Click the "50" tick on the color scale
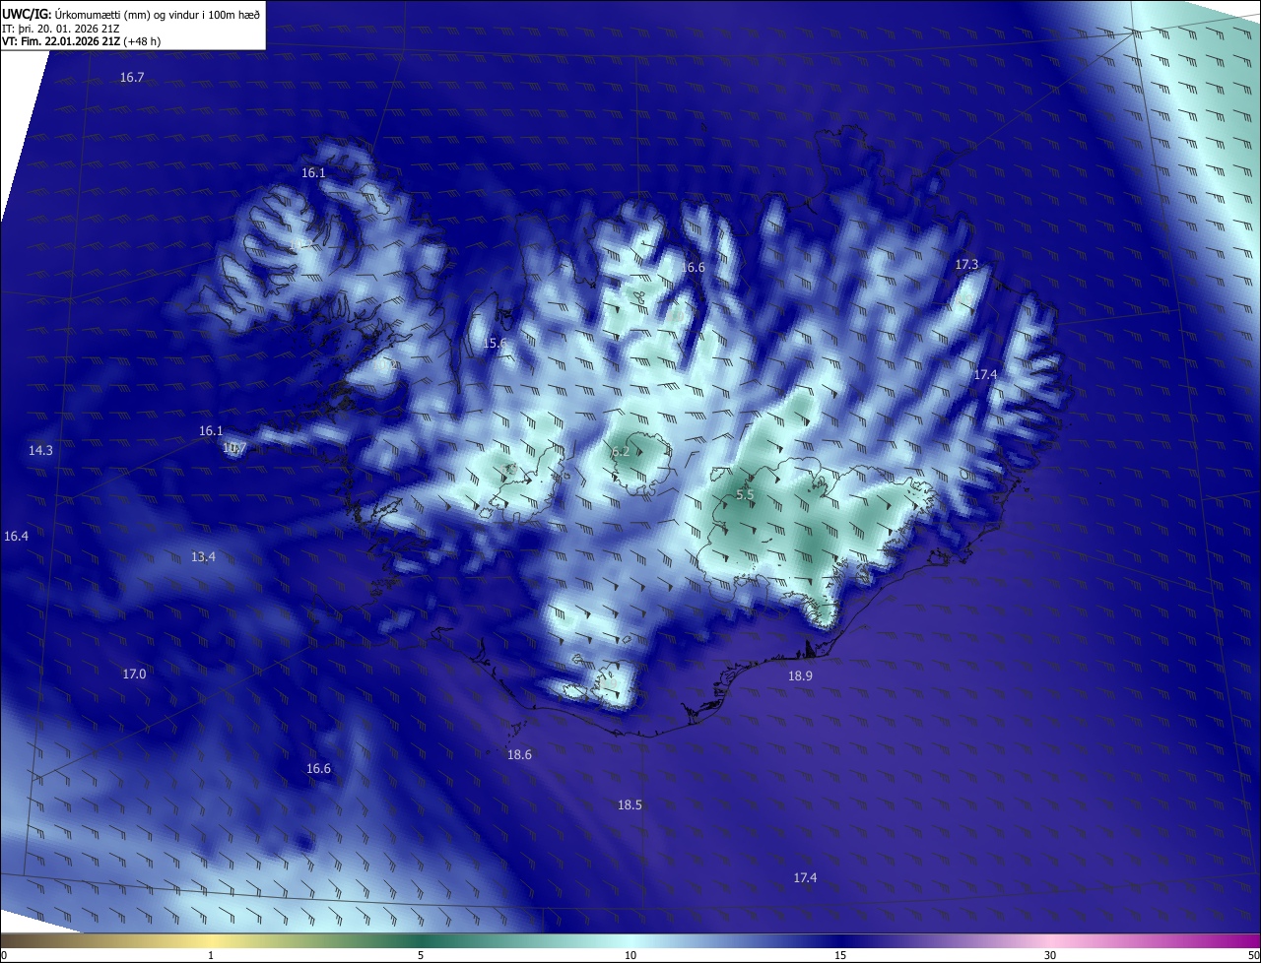 pos(1252,955)
